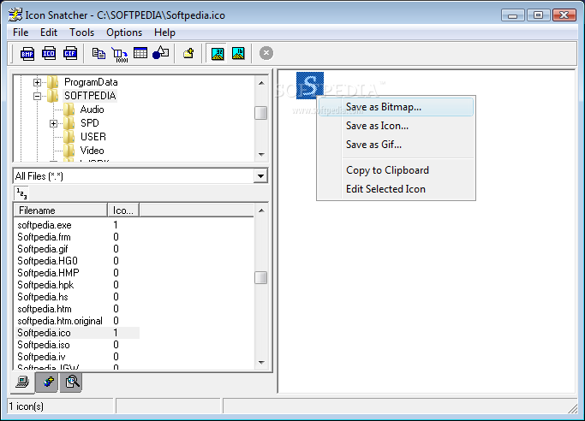The width and height of the screenshot is (585, 421).
Task: Select Softpedia.hs in file list
Action: (x=43, y=297)
